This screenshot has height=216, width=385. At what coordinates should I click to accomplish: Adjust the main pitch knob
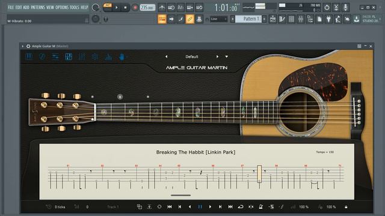tap(96, 19)
